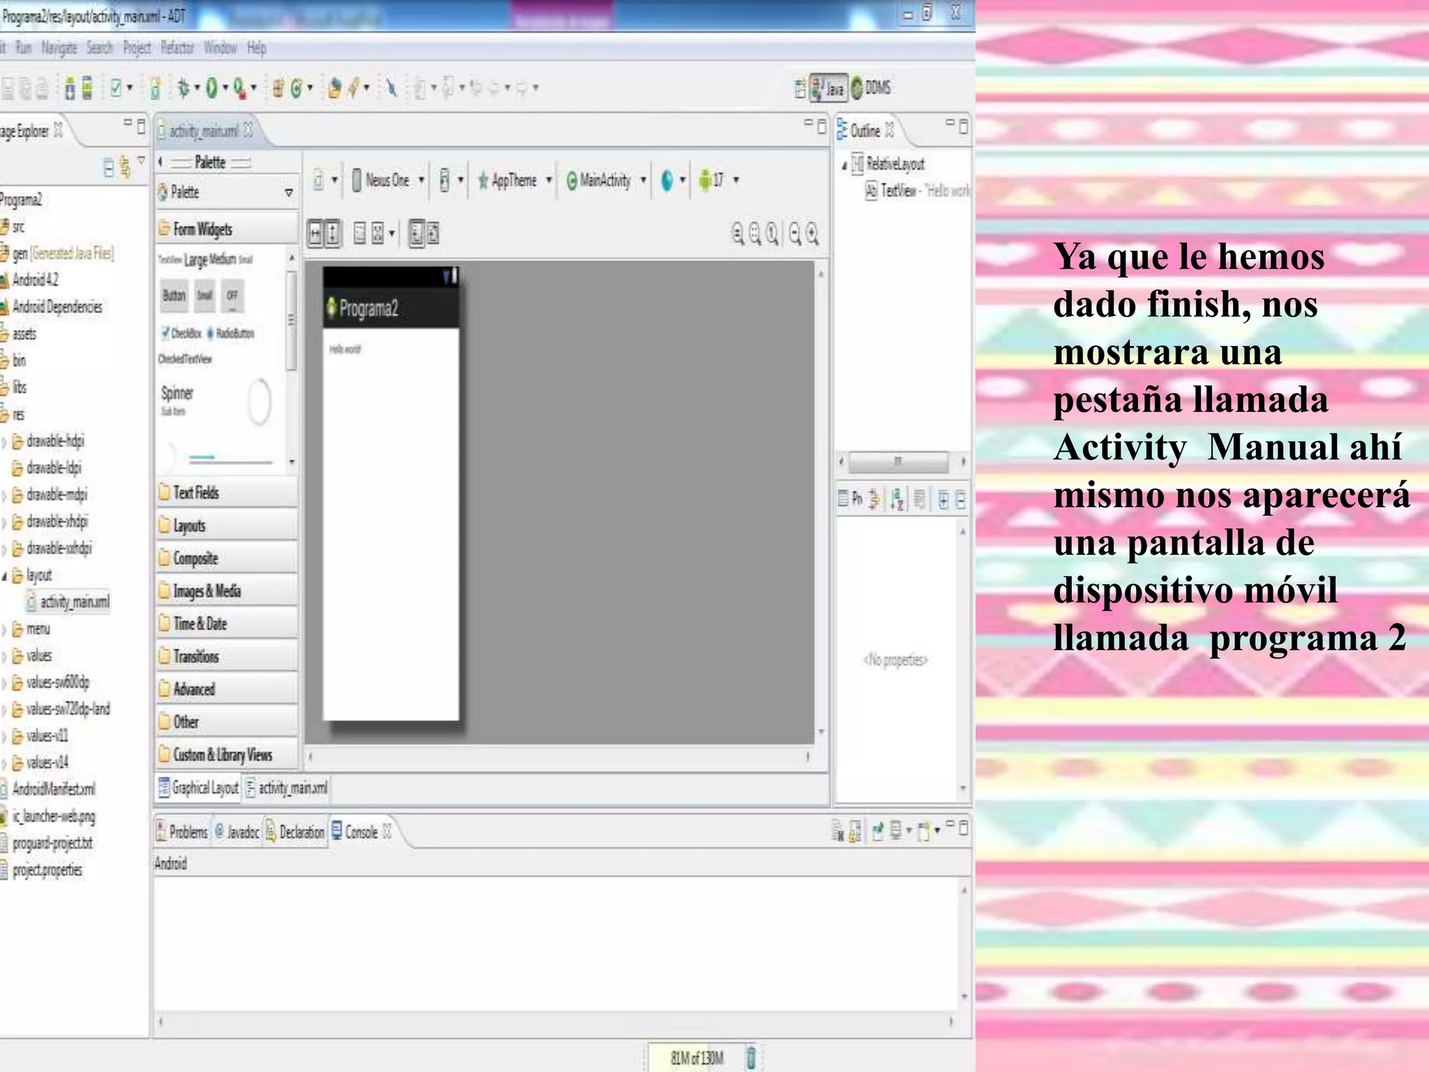Screen dimensions: 1429x1072
Task: Click the zoom 100% icon
Action: click(773, 233)
